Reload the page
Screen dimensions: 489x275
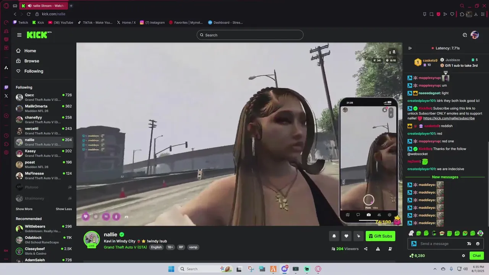pos(29,14)
